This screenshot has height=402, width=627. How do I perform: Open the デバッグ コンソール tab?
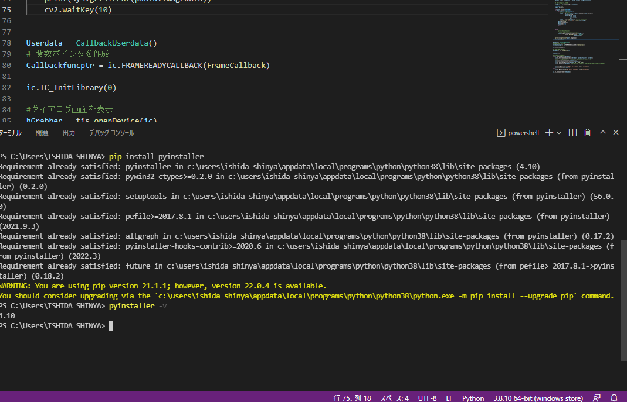point(111,133)
